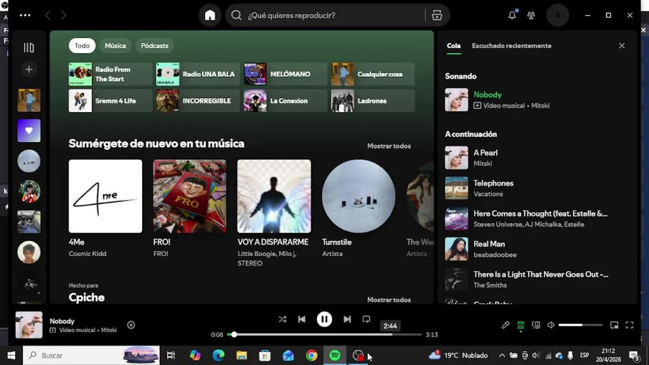Open the Cosmic Kidd artist link
The image size is (649, 365).
[x=88, y=253]
